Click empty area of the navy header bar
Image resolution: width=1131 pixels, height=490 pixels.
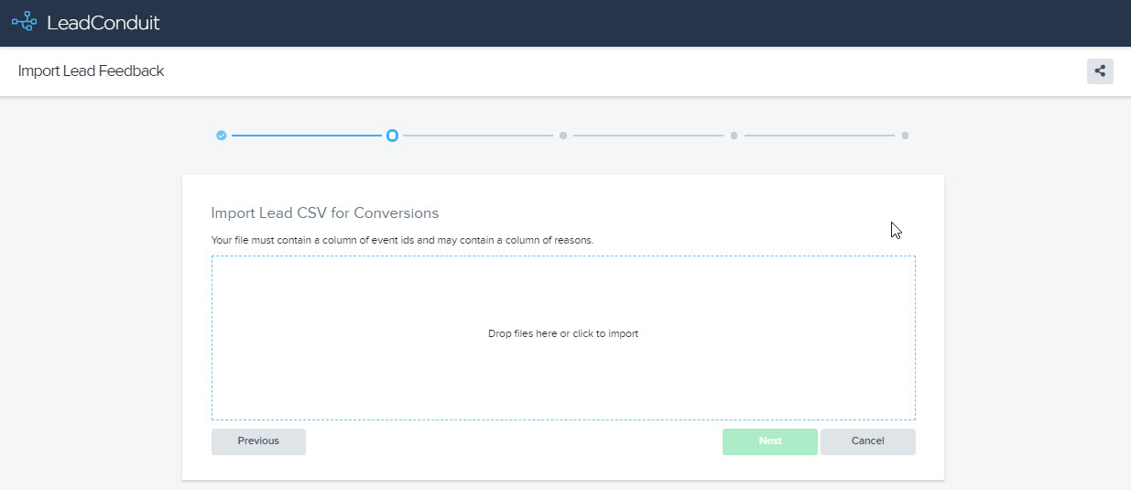click(x=641, y=23)
